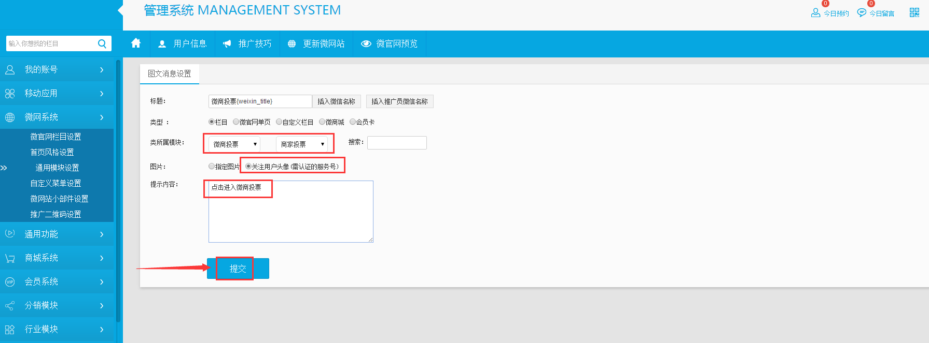The width and height of the screenshot is (929, 343).
Task: Click the home icon in navigation bar
Action: click(136, 43)
